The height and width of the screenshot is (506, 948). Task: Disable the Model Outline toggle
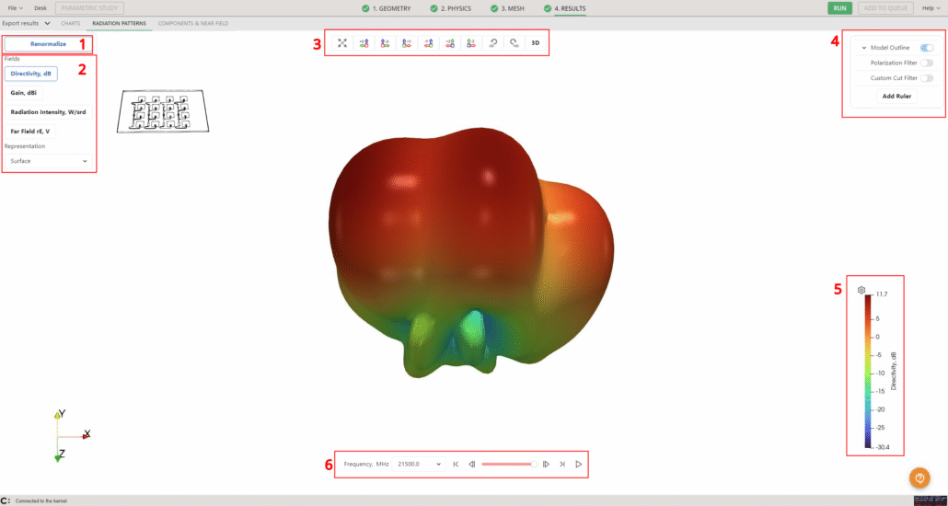click(x=926, y=48)
